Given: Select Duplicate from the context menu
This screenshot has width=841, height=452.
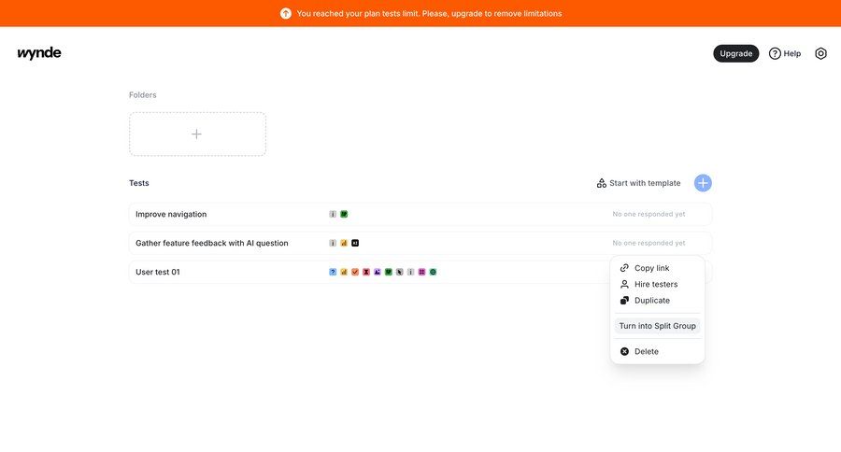Looking at the screenshot, I should pos(651,301).
